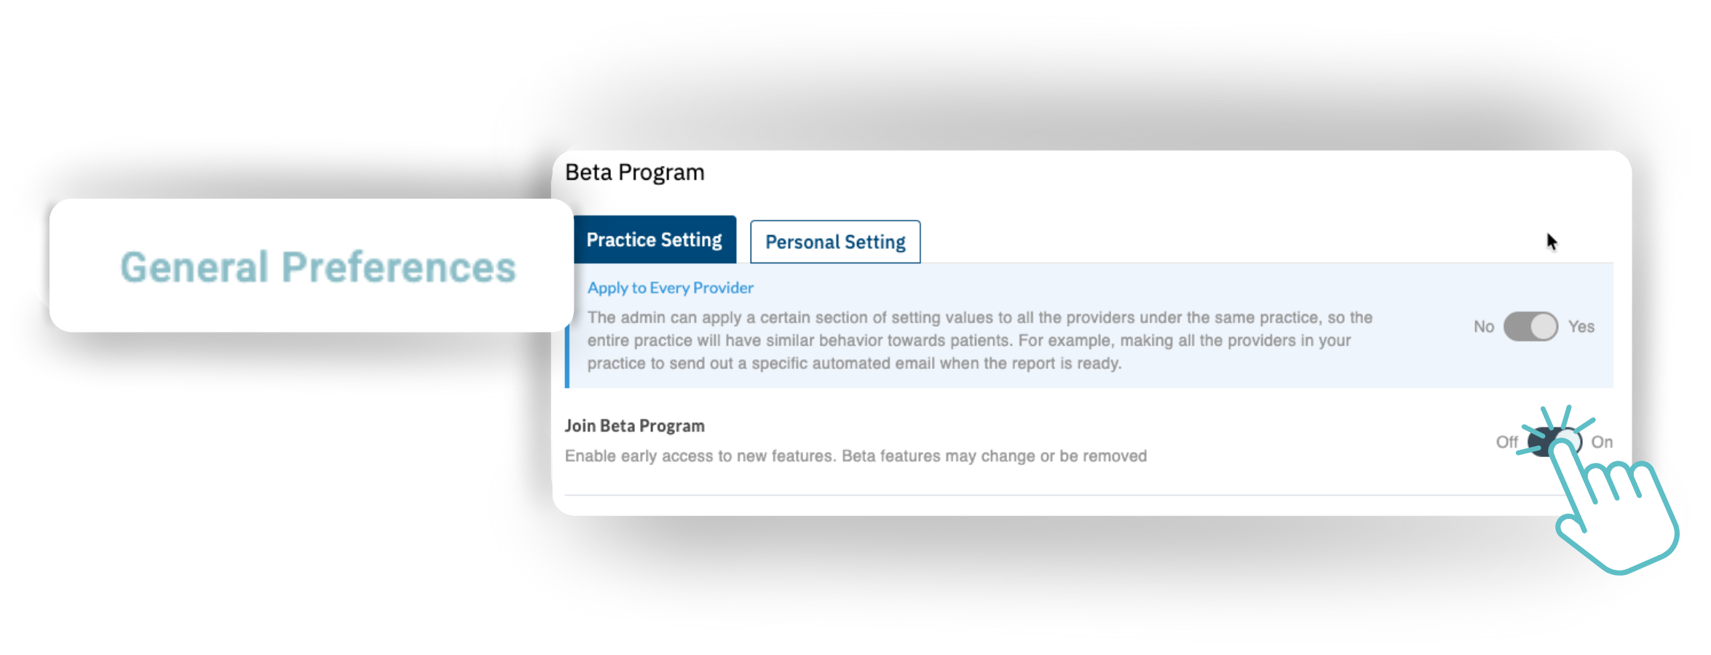Toggle the Apply to Every Provider switch
The height and width of the screenshot is (655, 1711).
(x=1530, y=327)
